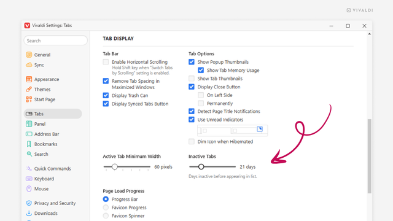Click the Tabs icon in sidebar

[x=29, y=114]
